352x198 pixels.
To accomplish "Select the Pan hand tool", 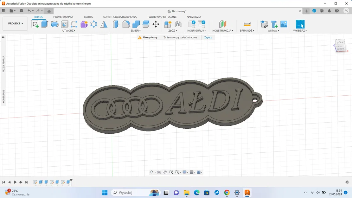I will click(165, 172).
